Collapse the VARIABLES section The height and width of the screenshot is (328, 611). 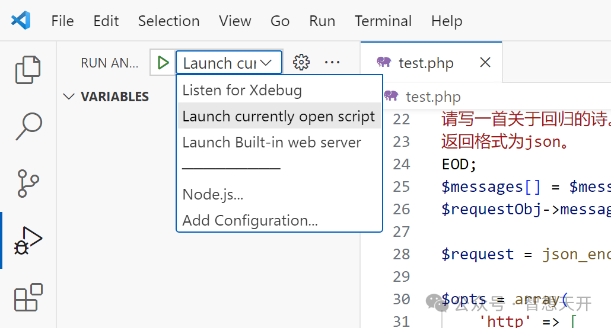pyautogui.click(x=69, y=97)
